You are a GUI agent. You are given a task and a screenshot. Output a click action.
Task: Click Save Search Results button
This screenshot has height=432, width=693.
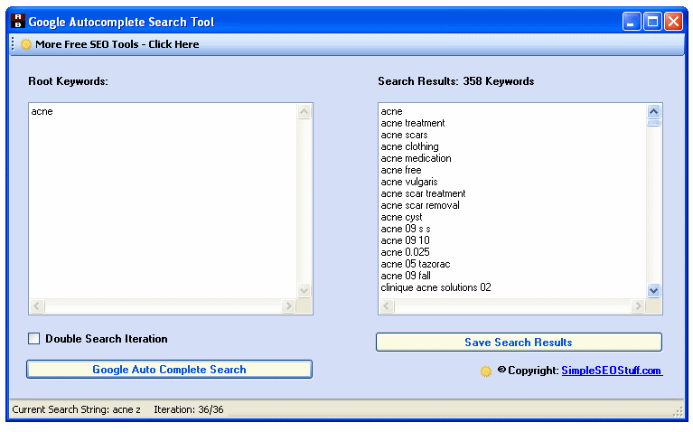(x=519, y=343)
